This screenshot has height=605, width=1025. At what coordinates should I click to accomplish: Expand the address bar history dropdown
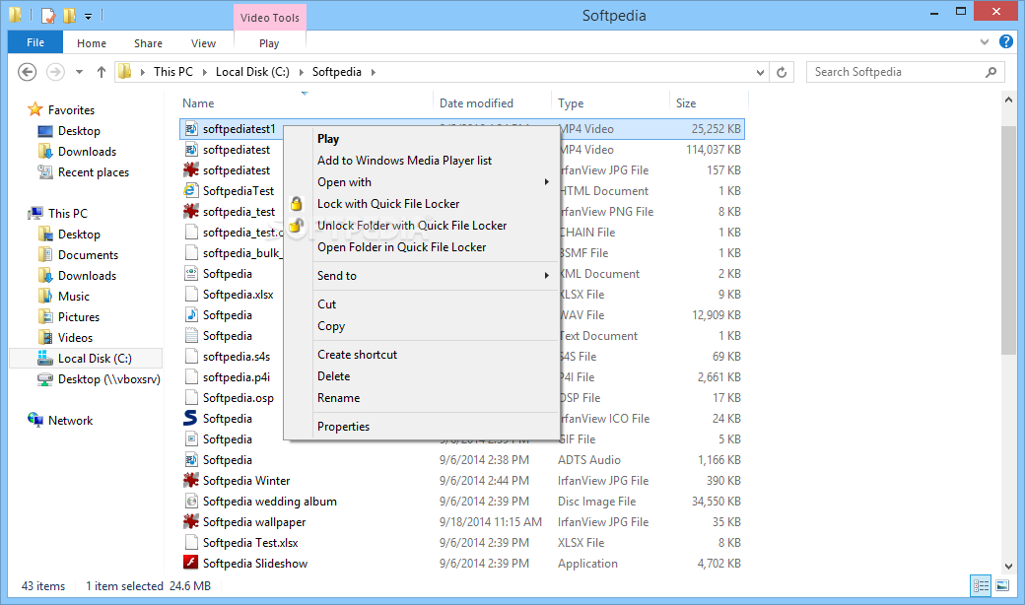[760, 73]
